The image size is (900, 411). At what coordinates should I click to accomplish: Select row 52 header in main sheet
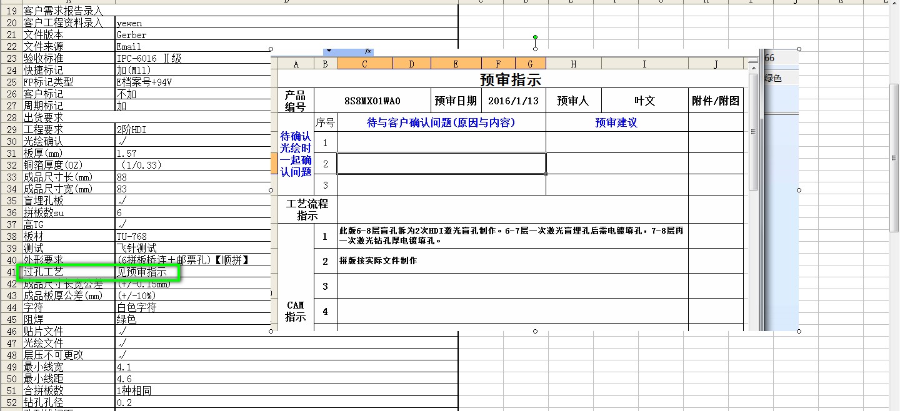tap(11, 402)
